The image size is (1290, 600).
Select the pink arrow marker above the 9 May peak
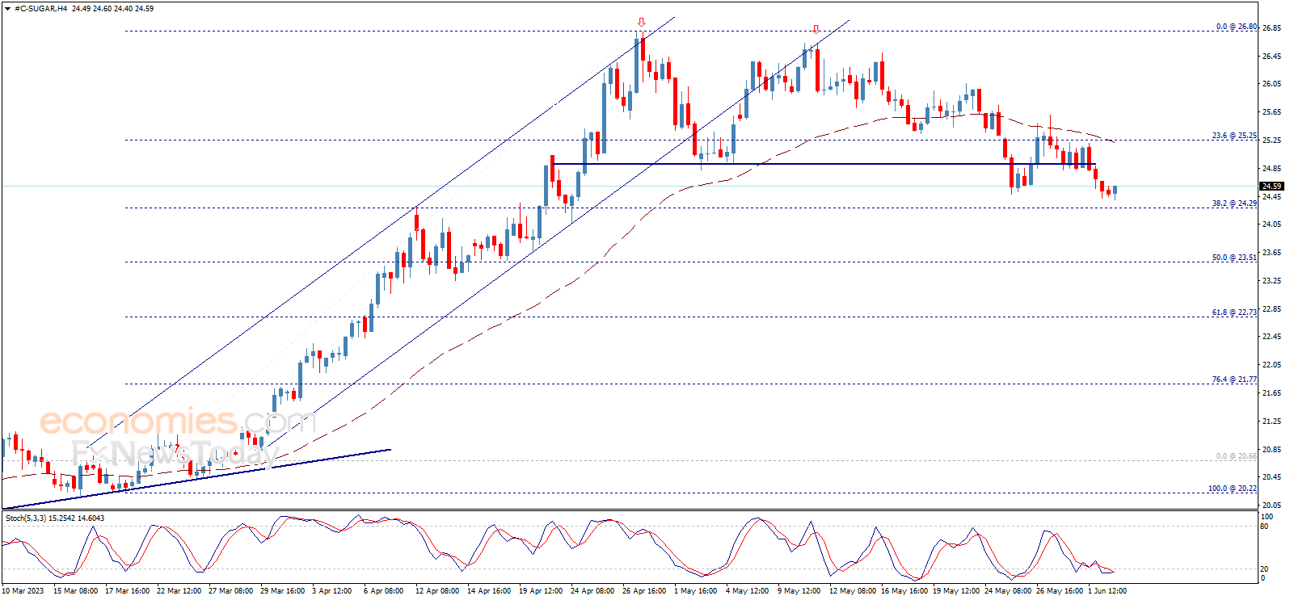(x=816, y=30)
